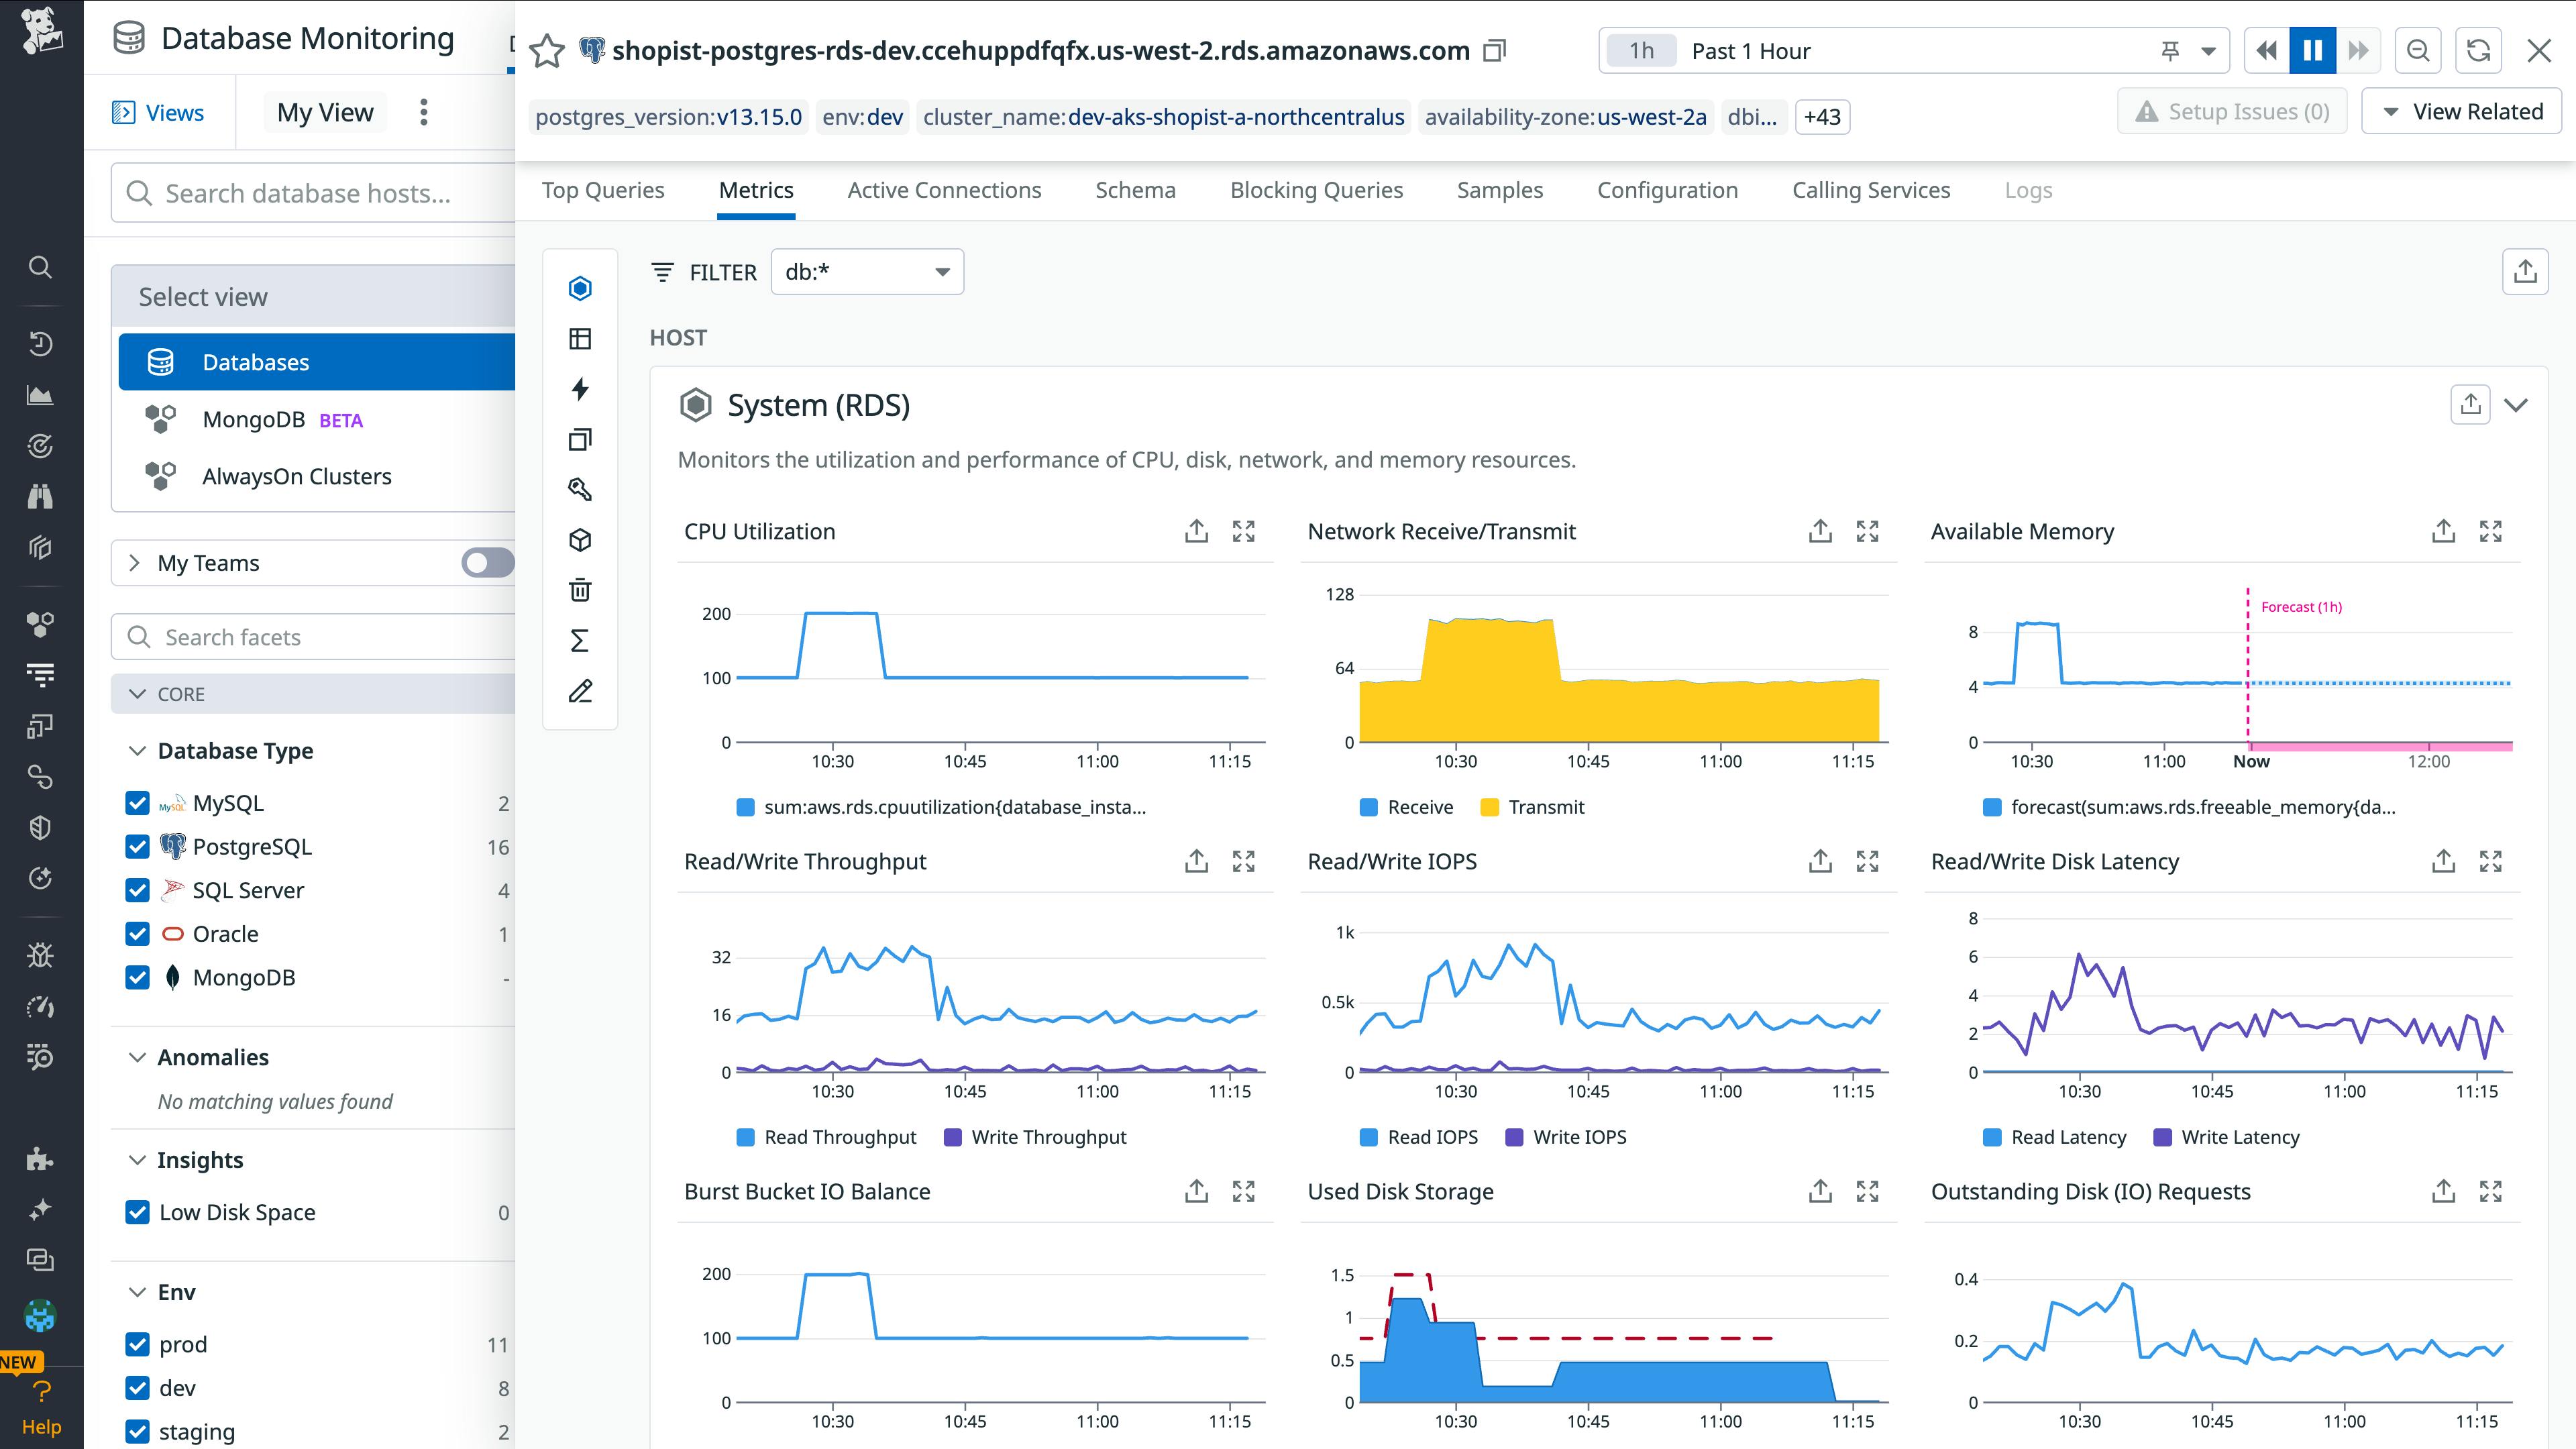Select the hexagon overview icon in the metrics side toolbar

(x=580, y=288)
